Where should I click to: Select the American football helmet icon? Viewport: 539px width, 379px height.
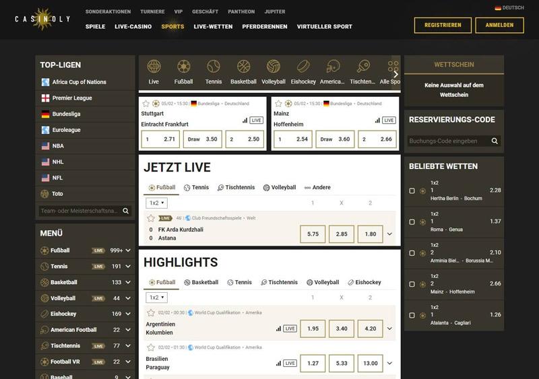tap(332, 67)
